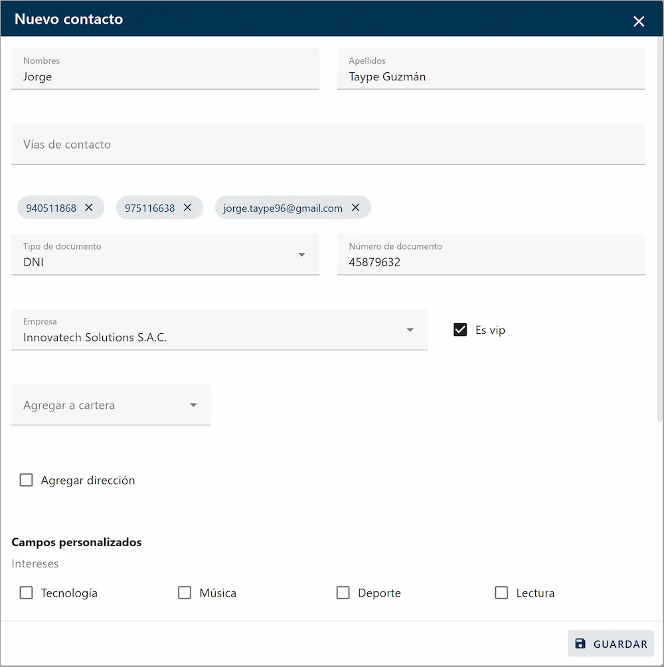This screenshot has height=667, width=664.
Task: Check the Tecnología interest
Action: [x=27, y=593]
